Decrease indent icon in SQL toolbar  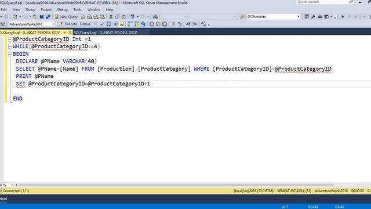(x=188, y=24)
